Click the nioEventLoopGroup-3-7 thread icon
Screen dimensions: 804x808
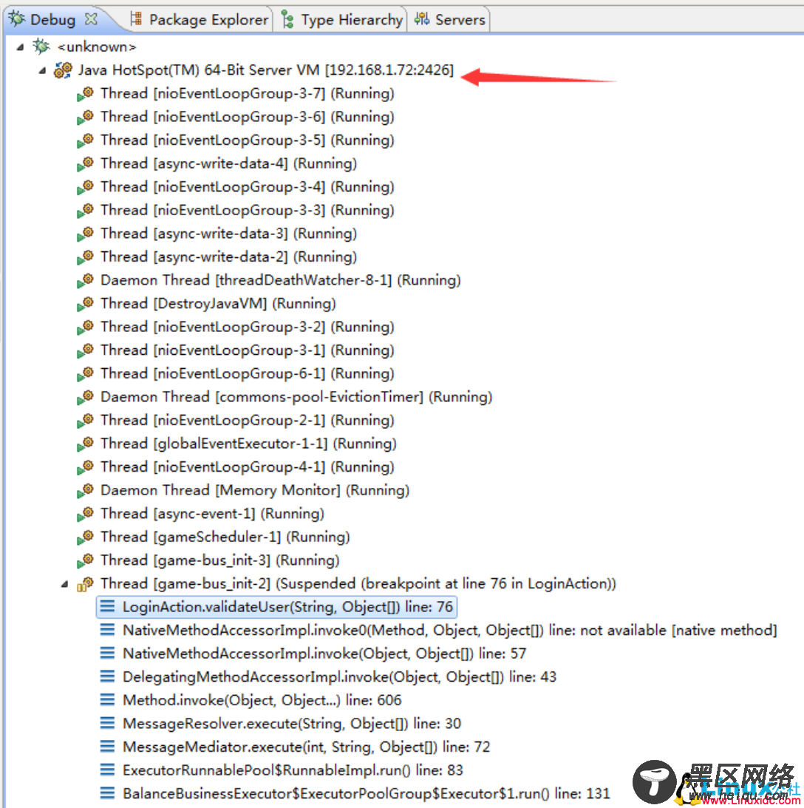[86, 94]
